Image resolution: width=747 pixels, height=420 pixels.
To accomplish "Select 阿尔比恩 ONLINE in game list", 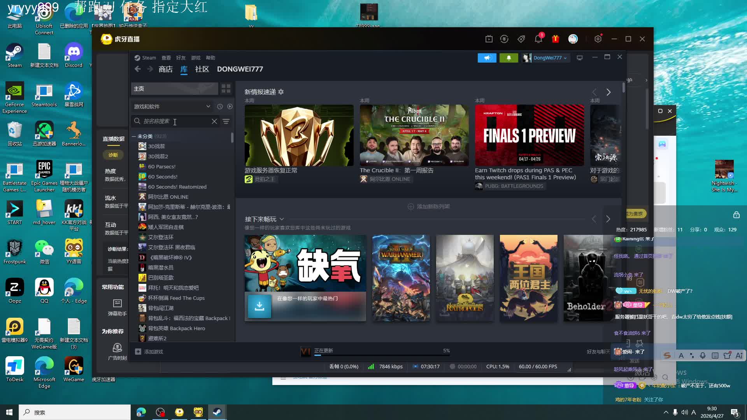I will click(168, 197).
